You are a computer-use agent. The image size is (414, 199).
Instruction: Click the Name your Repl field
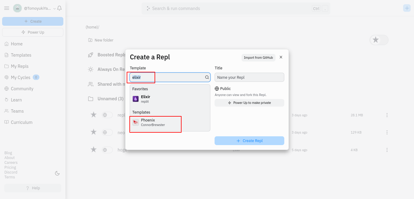pos(249,77)
